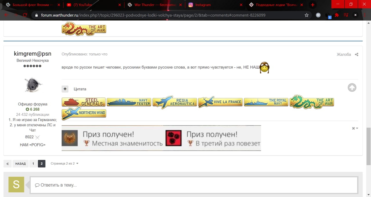Click the Regia Aeronautica badge
The height and width of the screenshot is (197, 371).
(175, 102)
